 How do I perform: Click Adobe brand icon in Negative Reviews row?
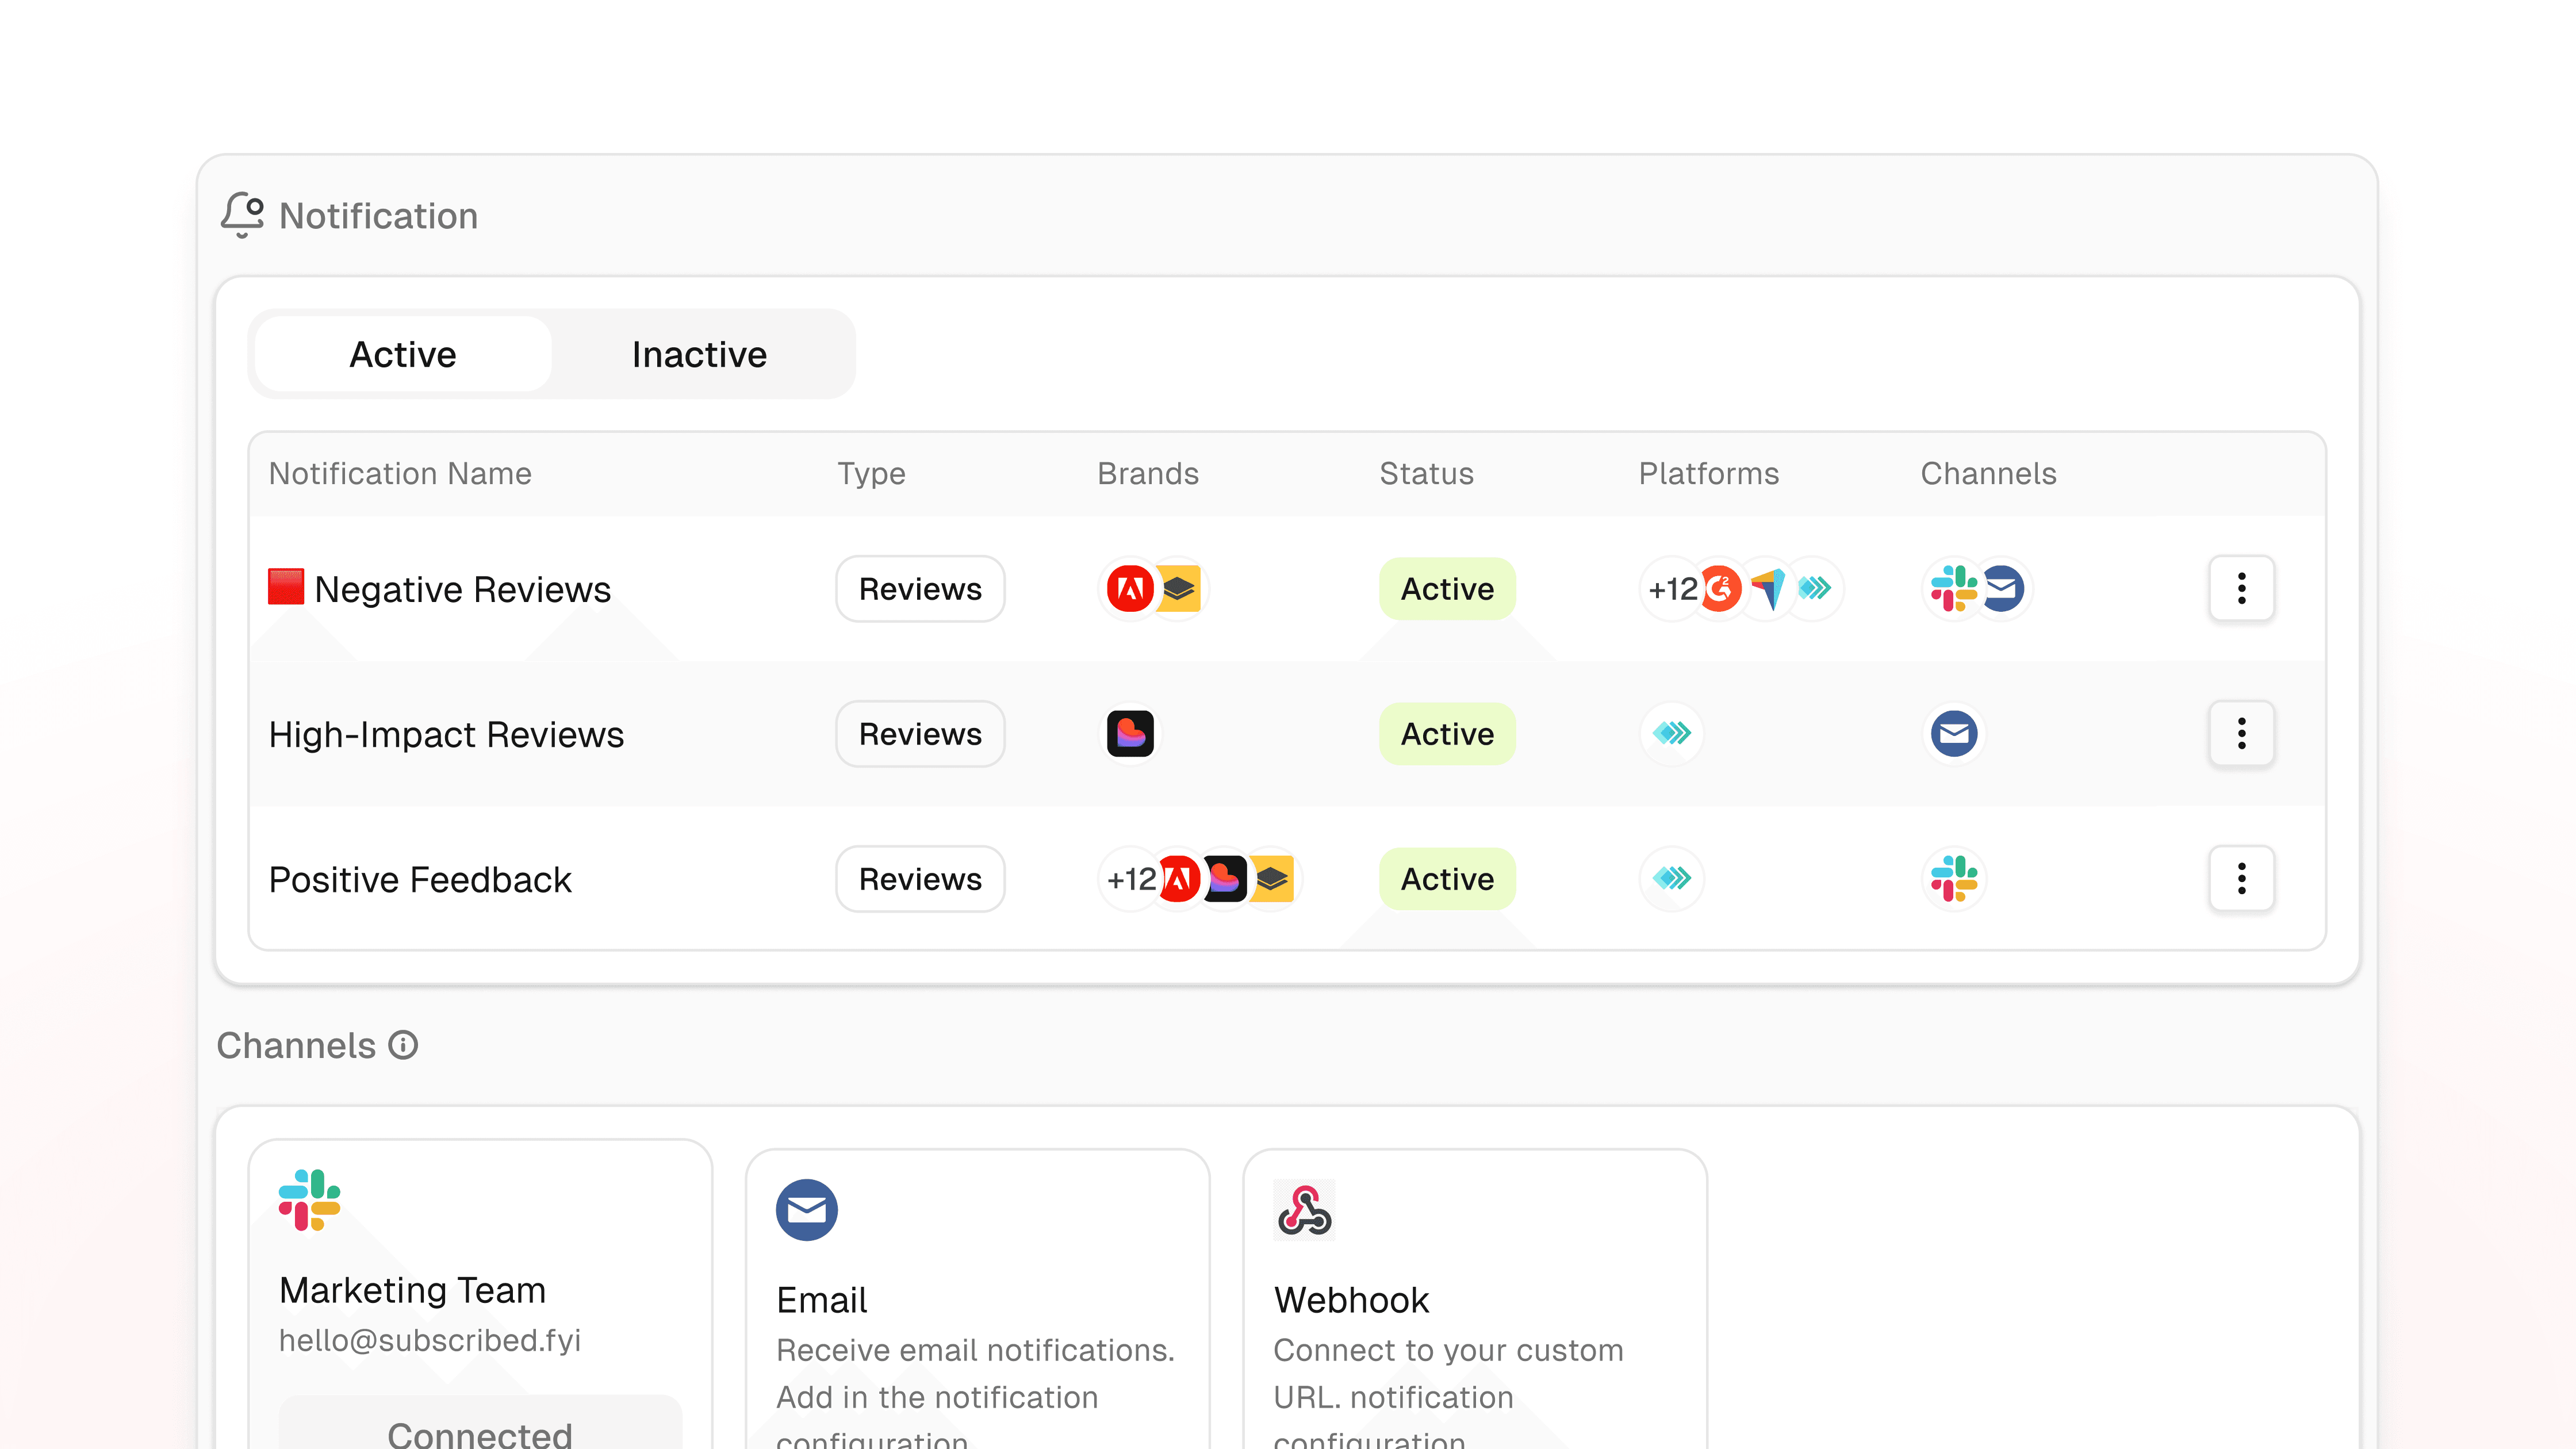tap(1130, 588)
